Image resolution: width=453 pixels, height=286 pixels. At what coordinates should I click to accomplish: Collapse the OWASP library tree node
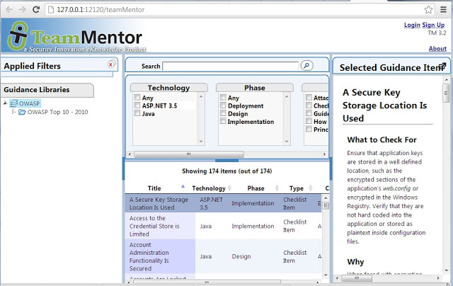6,103
